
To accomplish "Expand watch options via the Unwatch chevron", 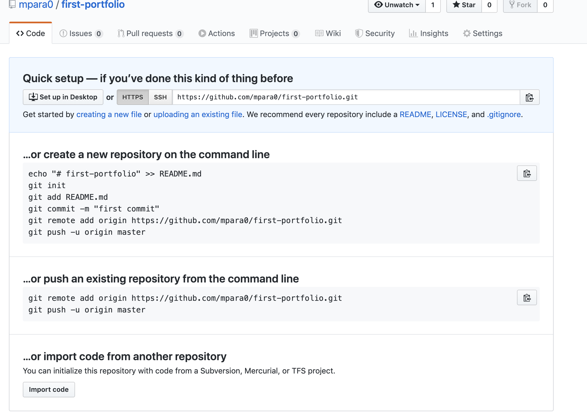I will click(417, 4).
